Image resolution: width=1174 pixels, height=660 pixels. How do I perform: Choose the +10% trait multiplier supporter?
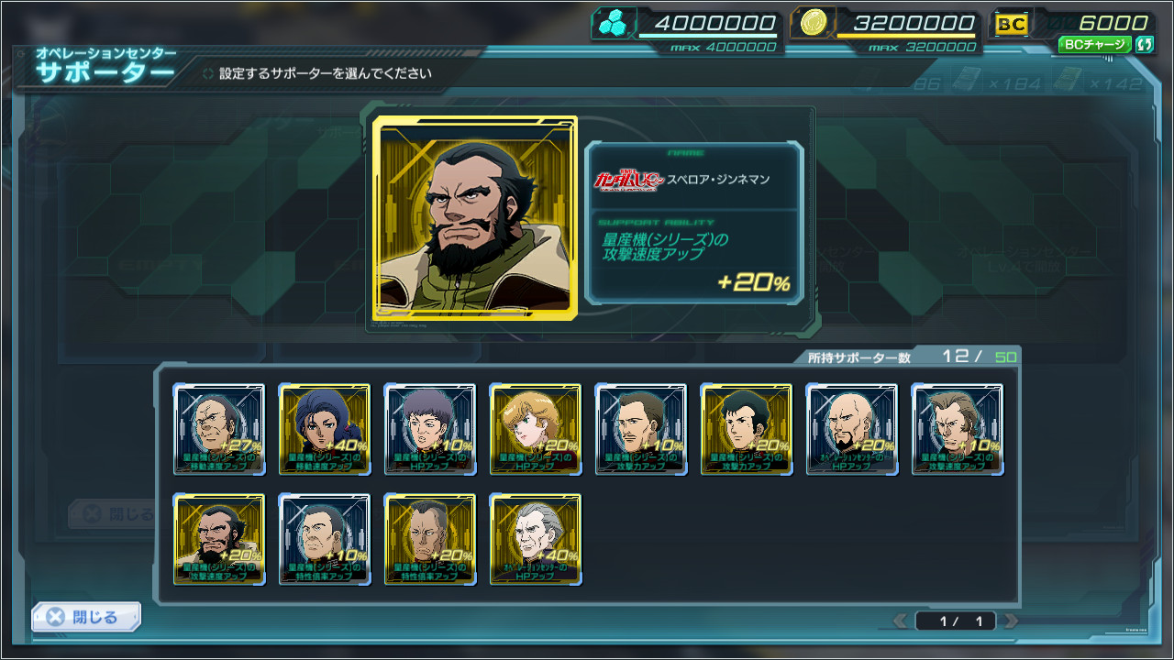click(x=325, y=540)
